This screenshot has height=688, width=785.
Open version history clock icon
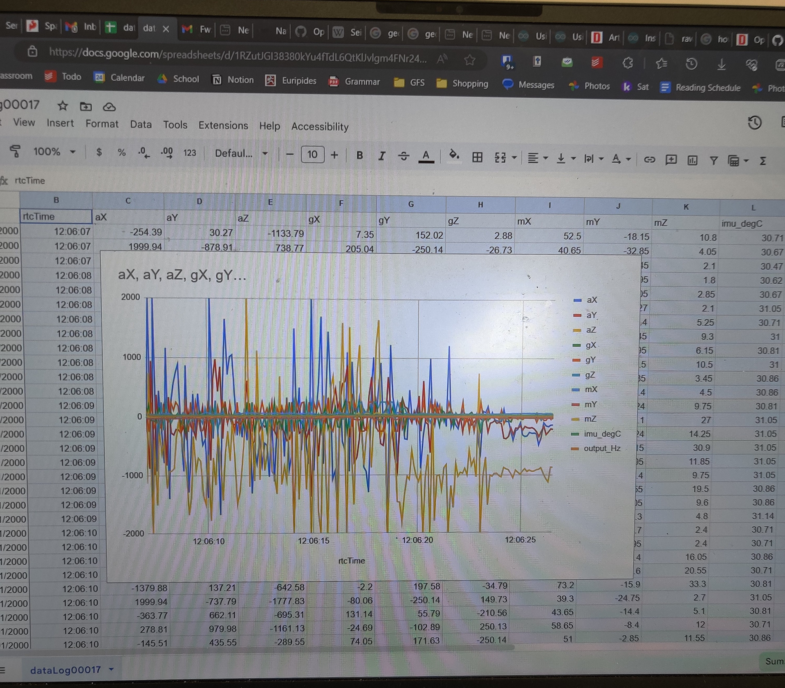click(x=754, y=123)
